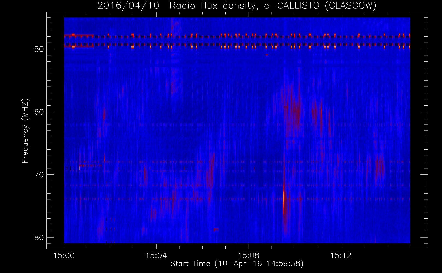Click the "Frequency (MHZ)" axis label
Screen dimensions: 442x273
pyautogui.click(x=25, y=131)
